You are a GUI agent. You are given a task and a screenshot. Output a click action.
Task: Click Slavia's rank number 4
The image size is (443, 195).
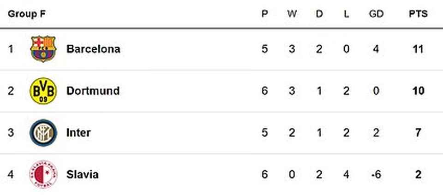(11, 175)
